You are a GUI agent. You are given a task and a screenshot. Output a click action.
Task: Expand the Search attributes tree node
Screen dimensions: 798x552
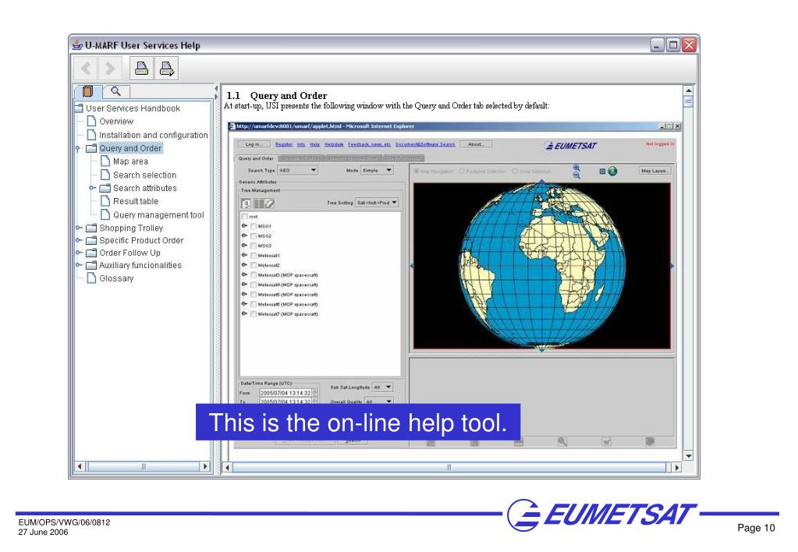92,188
